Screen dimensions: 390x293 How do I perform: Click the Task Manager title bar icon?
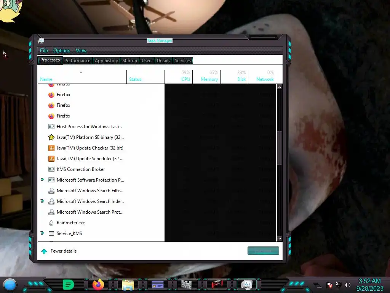pyautogui.click(x=41, y=40)
